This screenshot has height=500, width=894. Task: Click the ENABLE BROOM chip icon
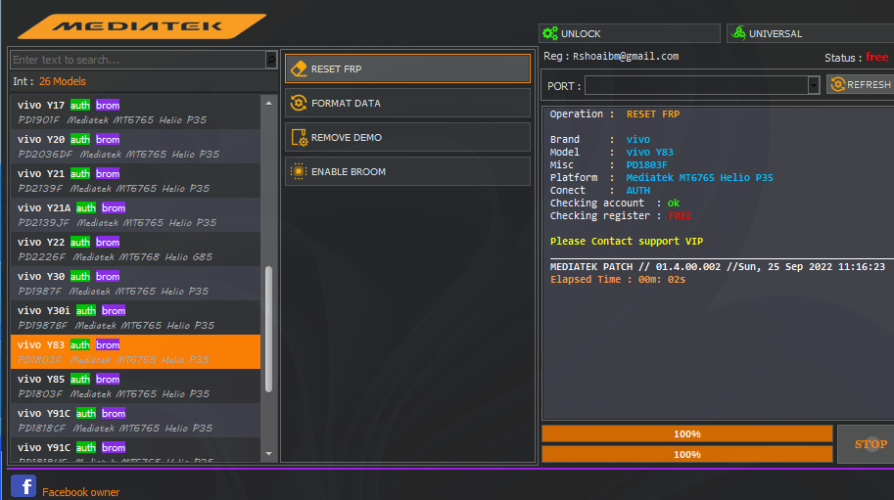tap(299, 172)
